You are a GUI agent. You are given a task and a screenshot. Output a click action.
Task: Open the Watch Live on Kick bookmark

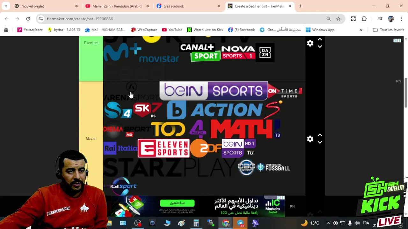(x=205, y=30)
